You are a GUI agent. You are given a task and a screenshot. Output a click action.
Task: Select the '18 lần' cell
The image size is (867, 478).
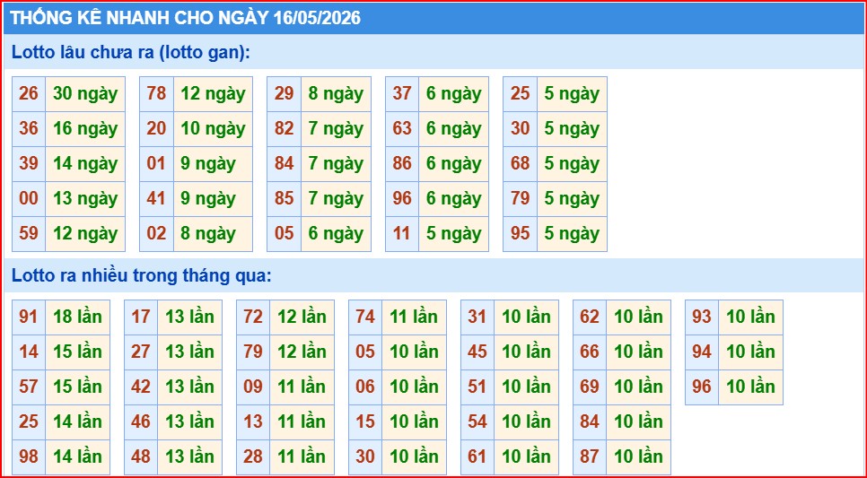pyautogui.click(x=77, y=317)
